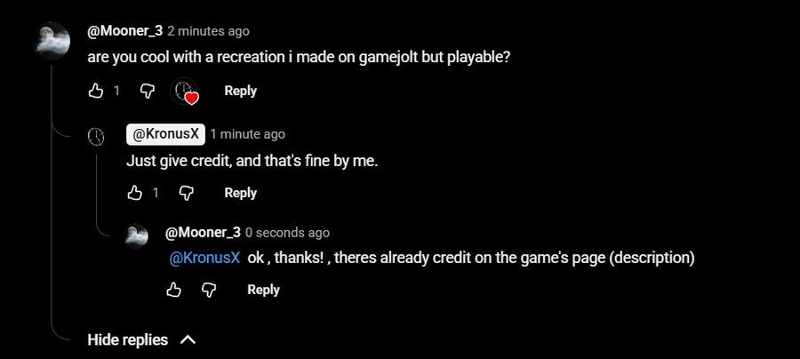
Task: Open KronusX's clock avatar
Action: click(x=96, y=135)
